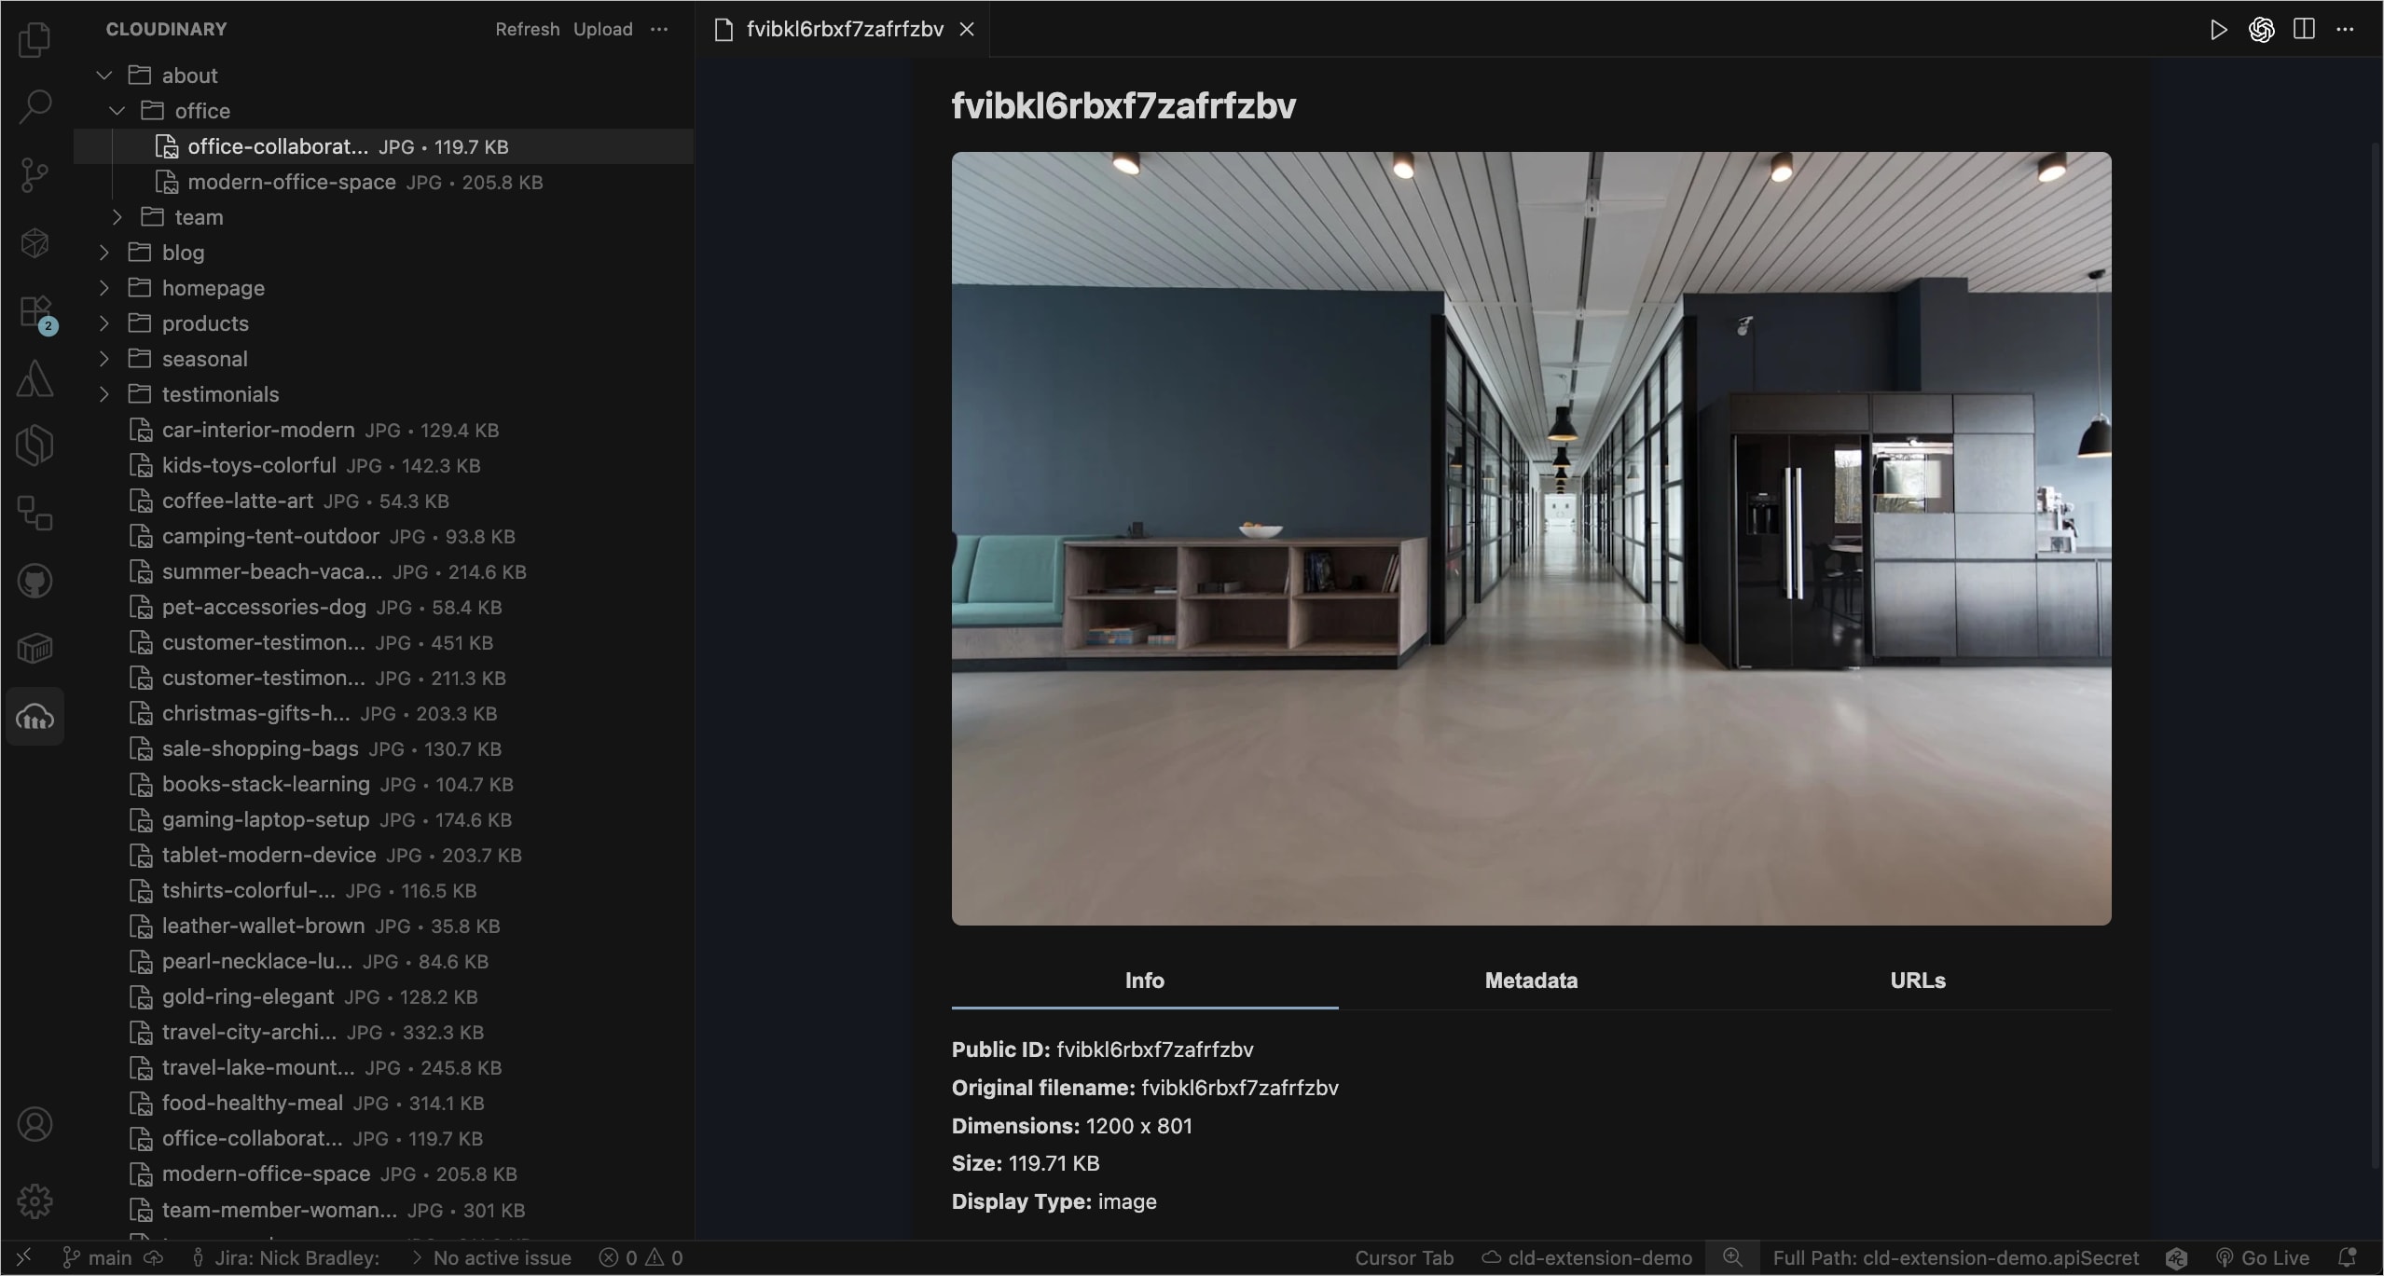Click the Upload button
Screen dimensions: 2384x1276
click(602, 29)
